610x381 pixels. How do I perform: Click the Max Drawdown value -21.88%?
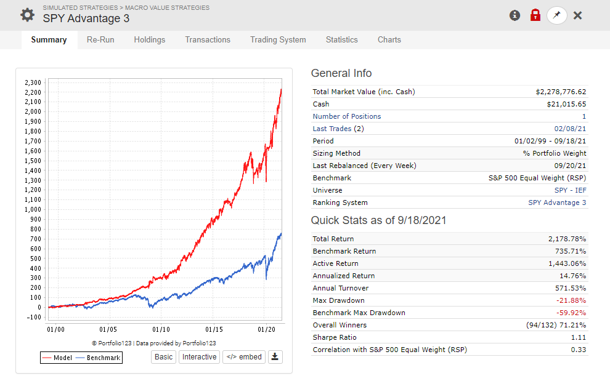click(x=571, y=300)
